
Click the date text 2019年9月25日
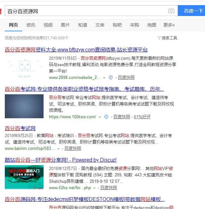coord(19,135)
